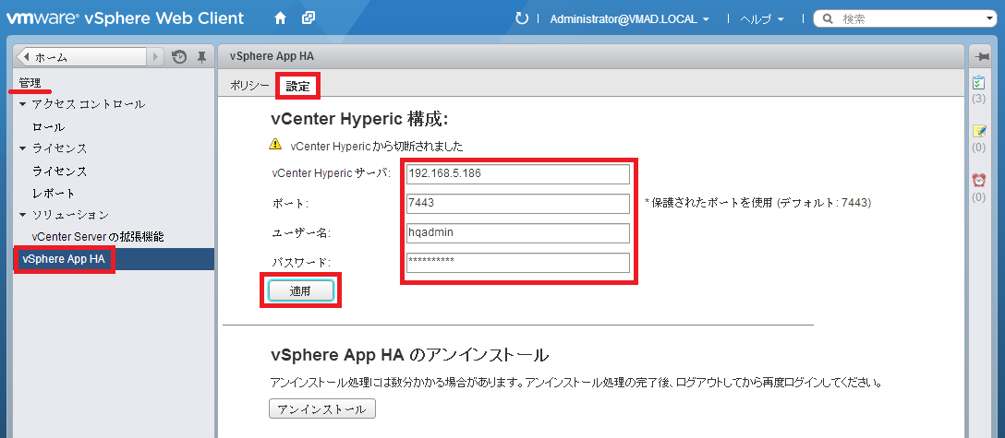Open work in progress note icon
This screenshot has height=438, width=1005.
[x=979, y=131]
